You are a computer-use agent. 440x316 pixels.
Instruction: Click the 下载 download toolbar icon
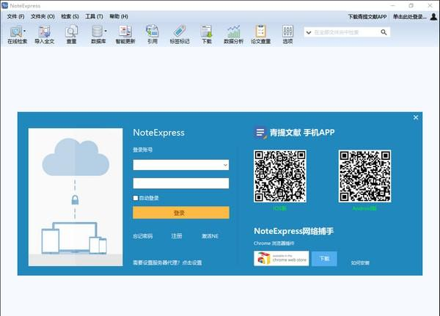(207, 34)
